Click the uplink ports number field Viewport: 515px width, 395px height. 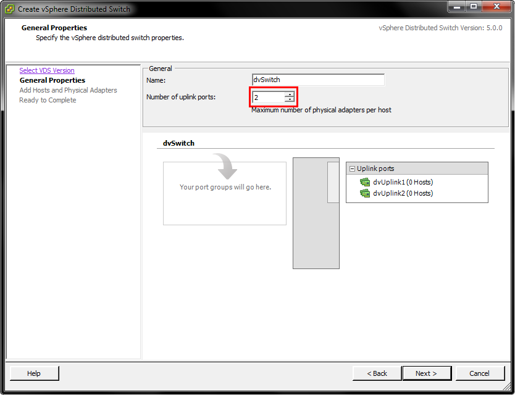268,97
